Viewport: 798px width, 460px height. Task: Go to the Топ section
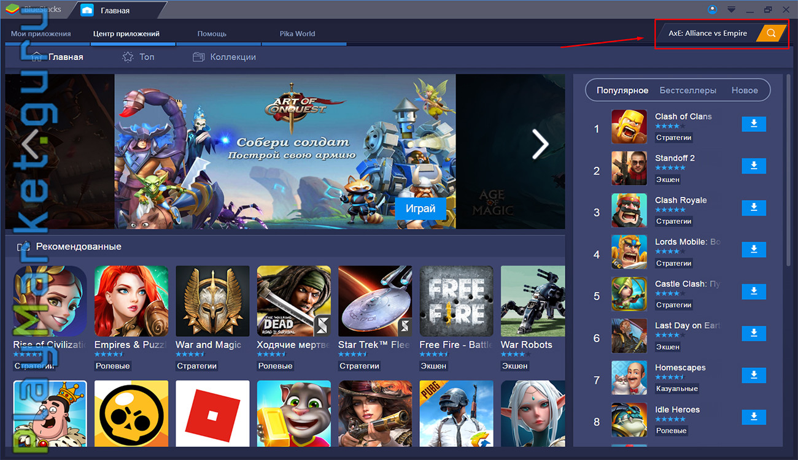(138, 57)
